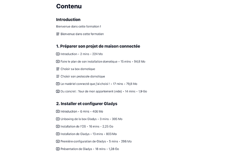Click the text icon beside 'Bienvenue dans cette formation'

click(x=58, y=34)
